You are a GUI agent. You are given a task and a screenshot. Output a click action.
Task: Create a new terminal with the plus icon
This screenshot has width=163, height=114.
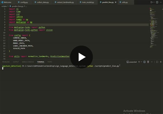139,62
